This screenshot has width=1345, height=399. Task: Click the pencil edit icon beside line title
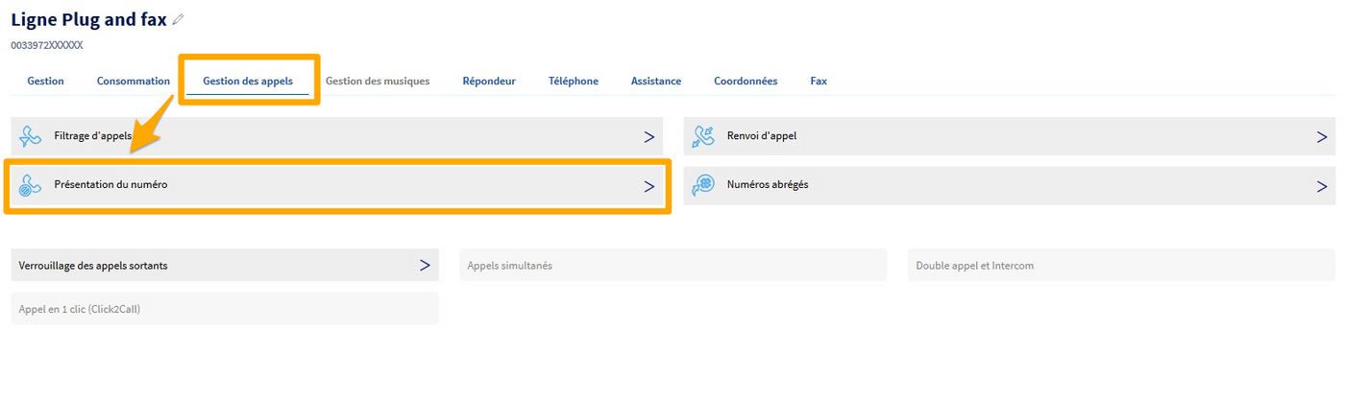(x=178, y=19)
